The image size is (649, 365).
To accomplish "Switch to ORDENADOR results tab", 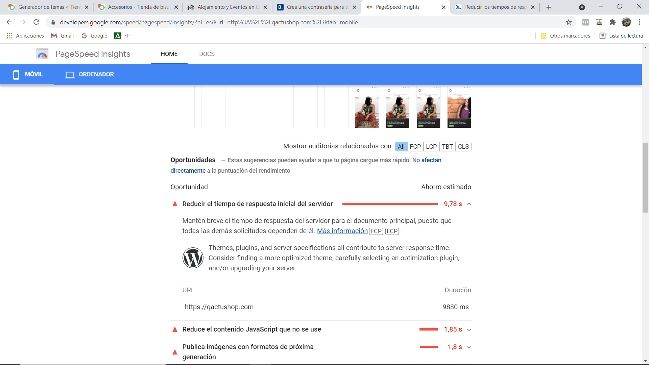I will (90, 74).
